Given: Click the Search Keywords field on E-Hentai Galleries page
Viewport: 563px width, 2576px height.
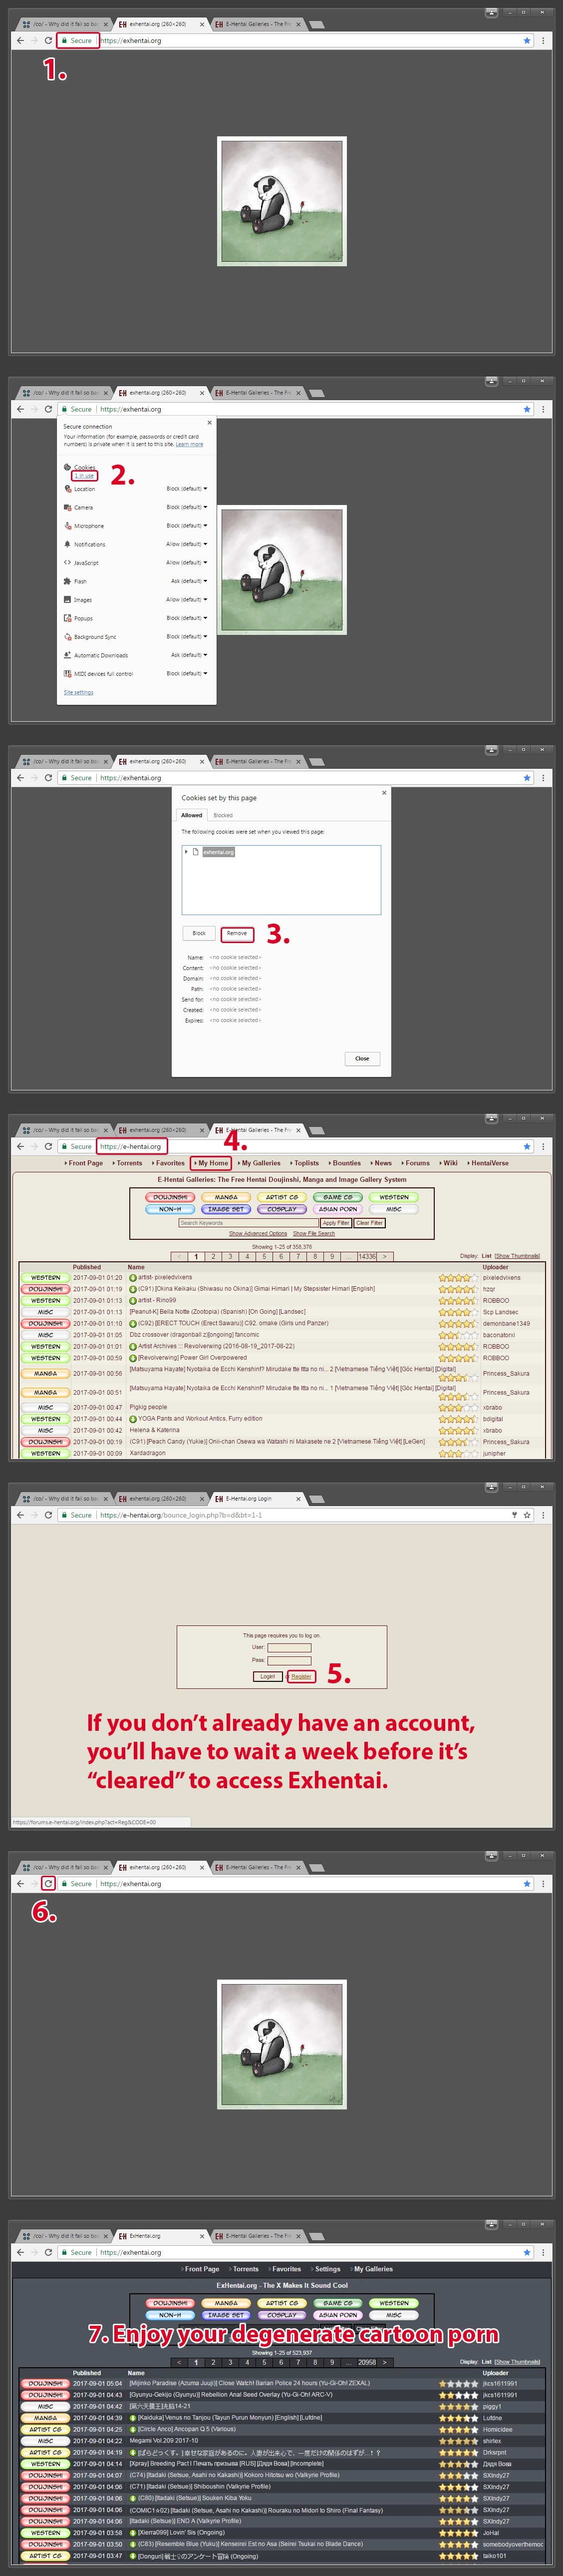Looking at the screenshot, I should click(248, 1223).
